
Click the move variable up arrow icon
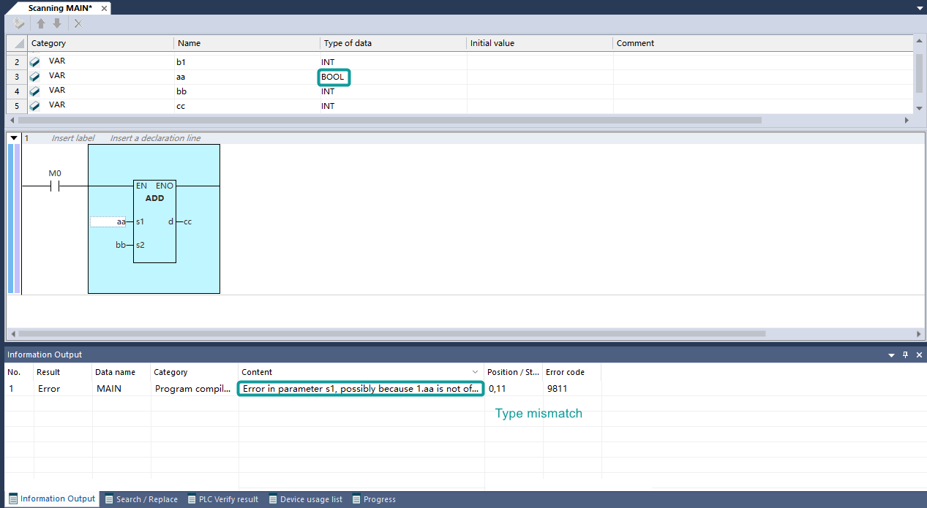[x=41, y=24]
